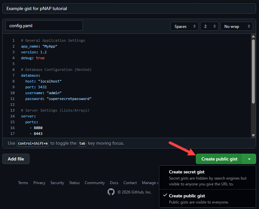Open the Privacy footer link
Image resolution: width=259 pixels, height=209 pixels.
point(39,183)
